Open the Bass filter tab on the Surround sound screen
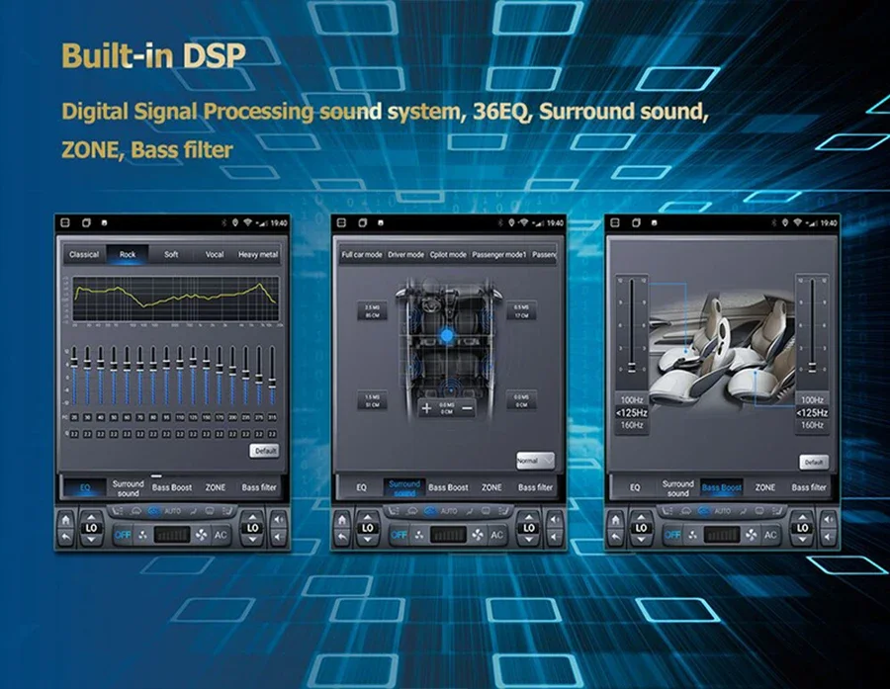The image size is (890, 689). point(535,487)
